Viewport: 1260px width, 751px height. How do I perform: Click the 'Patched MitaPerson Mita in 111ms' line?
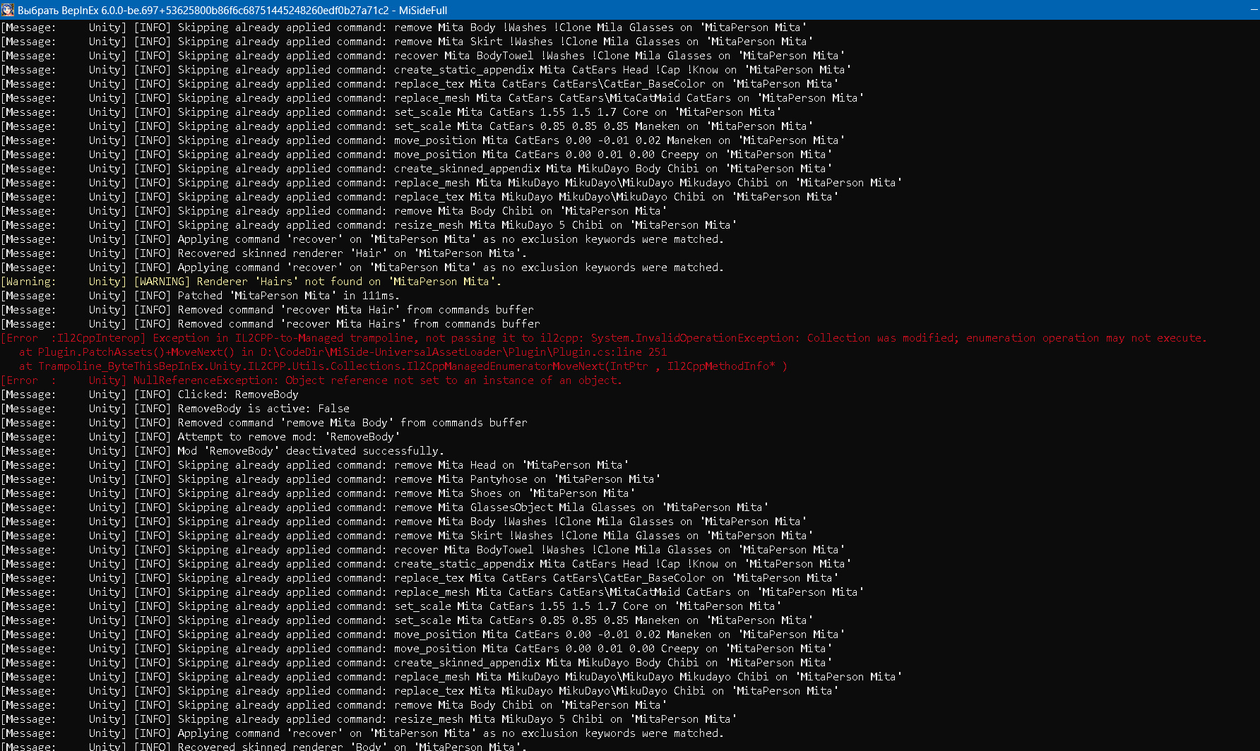(288, 296)
